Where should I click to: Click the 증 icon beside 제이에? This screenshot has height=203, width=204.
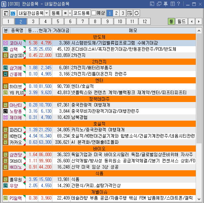[x=6, y=117]
